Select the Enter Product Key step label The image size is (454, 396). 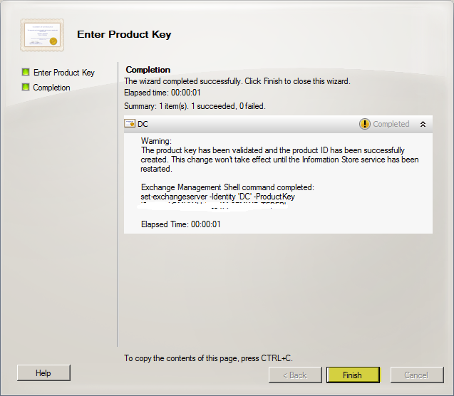(64, 73)
